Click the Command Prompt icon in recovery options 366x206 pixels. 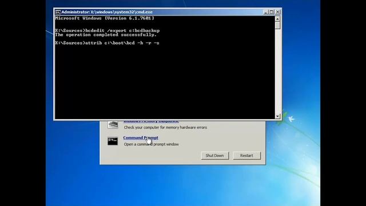click(113, 141)
